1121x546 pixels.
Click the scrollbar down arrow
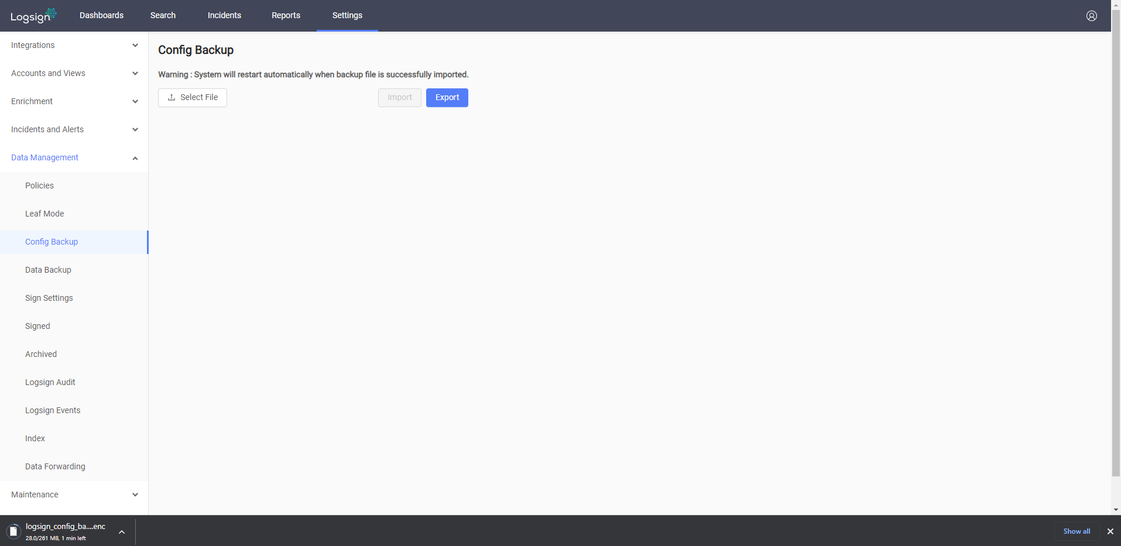[1116, 510]
